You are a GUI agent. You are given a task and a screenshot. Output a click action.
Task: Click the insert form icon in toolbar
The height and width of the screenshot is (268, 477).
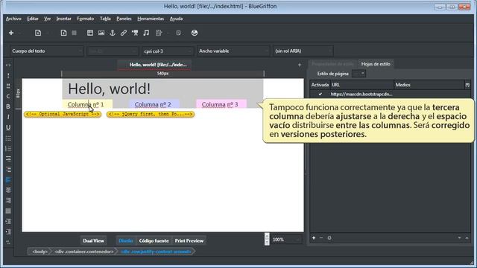[x=159, y=33]
